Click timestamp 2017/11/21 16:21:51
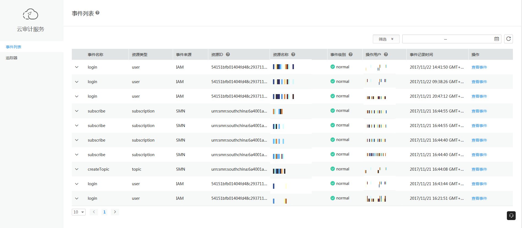This screenshot has width=522, height=228. (437, 198)
